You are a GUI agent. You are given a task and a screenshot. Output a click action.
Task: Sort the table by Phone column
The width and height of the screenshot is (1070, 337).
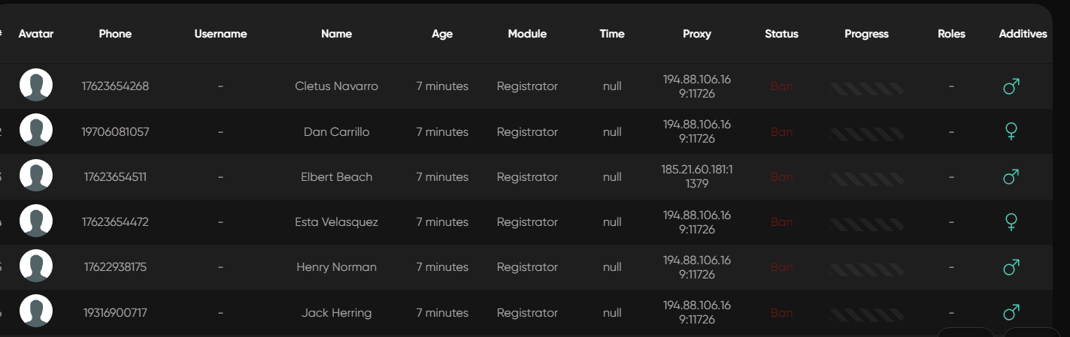pyautogui.click(x=115, y=34)
